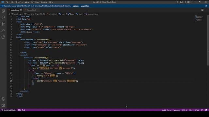Open the Help menu
Screen dimensions: 209x117
tap(51, 2)
